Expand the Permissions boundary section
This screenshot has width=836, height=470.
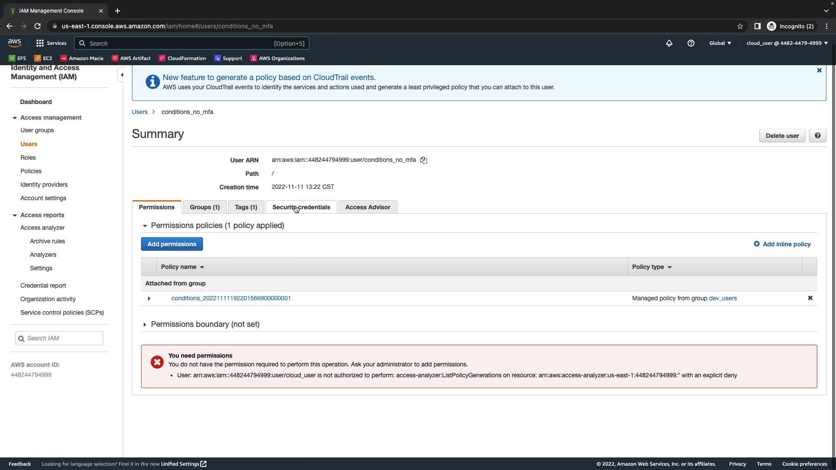click(145, 325)
